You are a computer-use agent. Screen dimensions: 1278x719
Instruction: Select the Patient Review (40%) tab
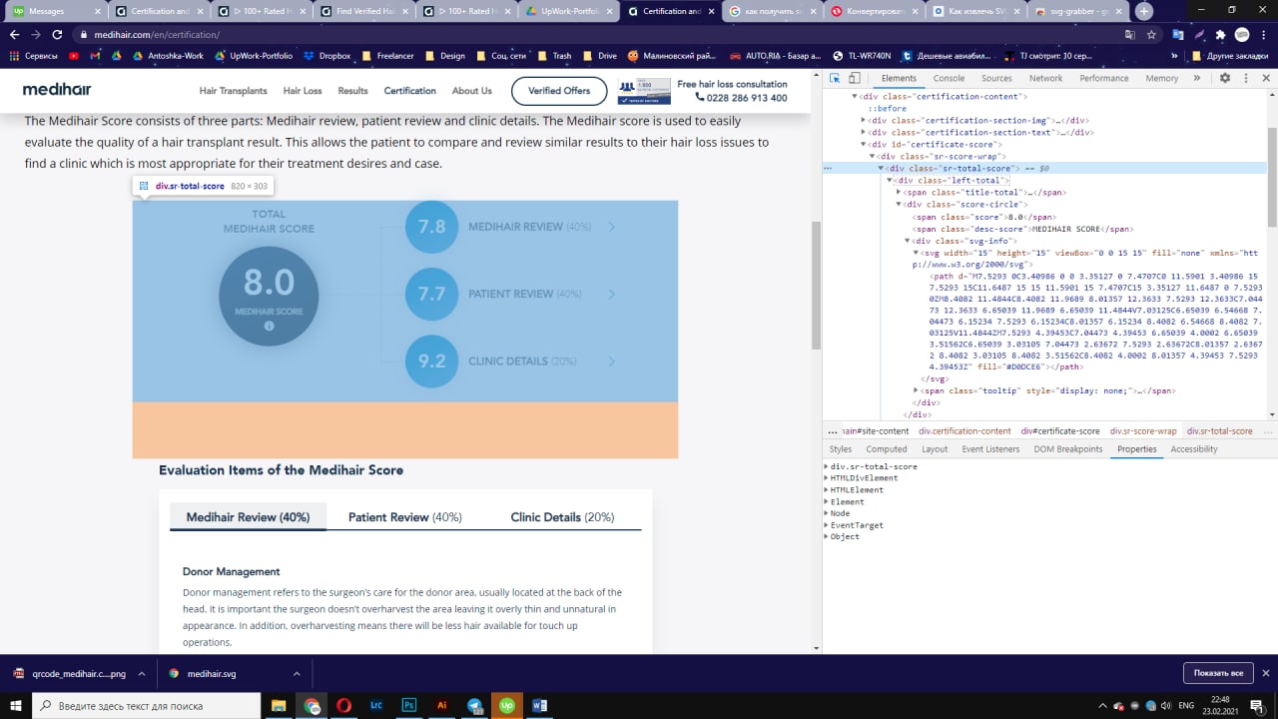[x=404, y=517]
